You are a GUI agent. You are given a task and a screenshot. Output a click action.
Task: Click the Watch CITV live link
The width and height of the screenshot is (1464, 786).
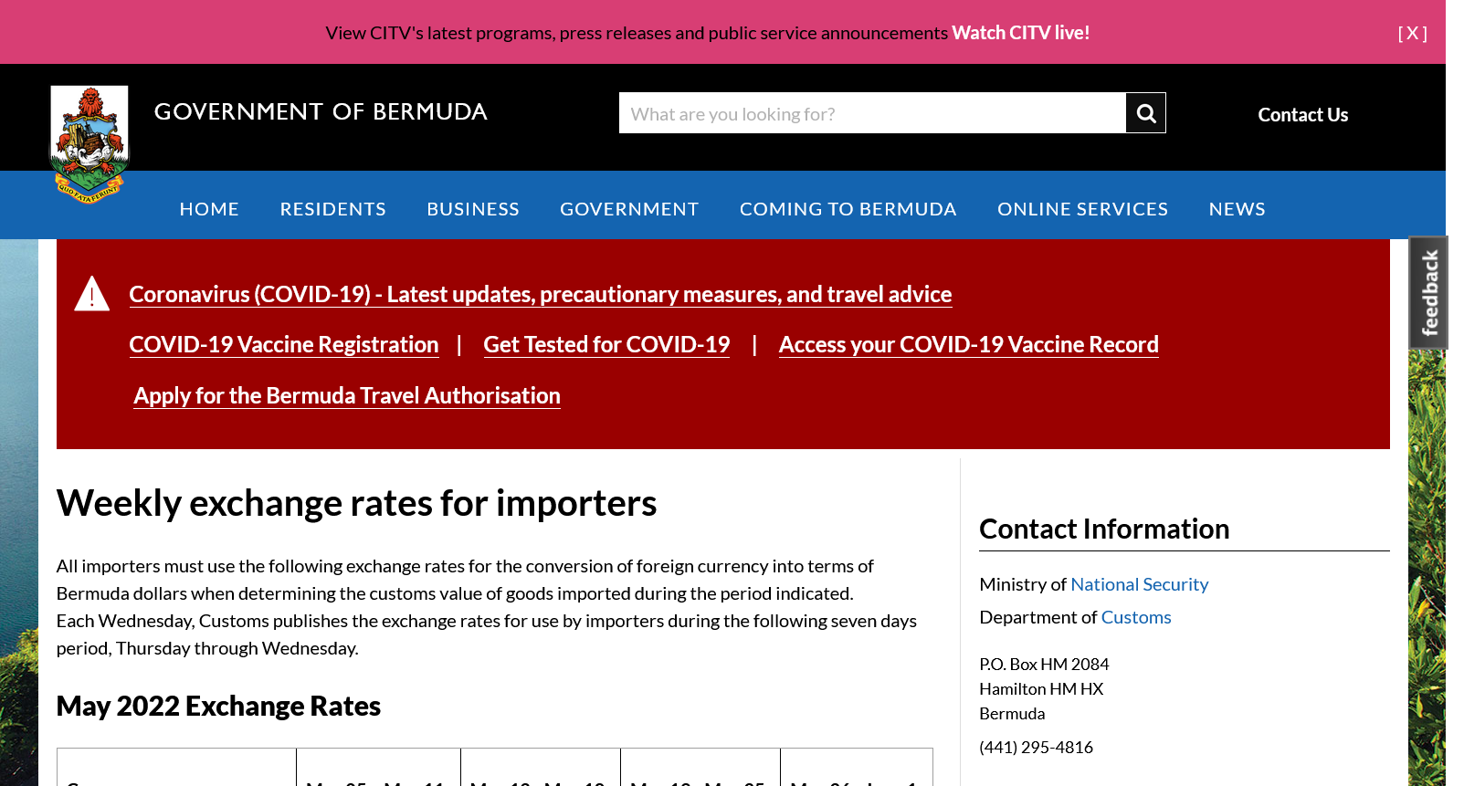pos(1020,33)
